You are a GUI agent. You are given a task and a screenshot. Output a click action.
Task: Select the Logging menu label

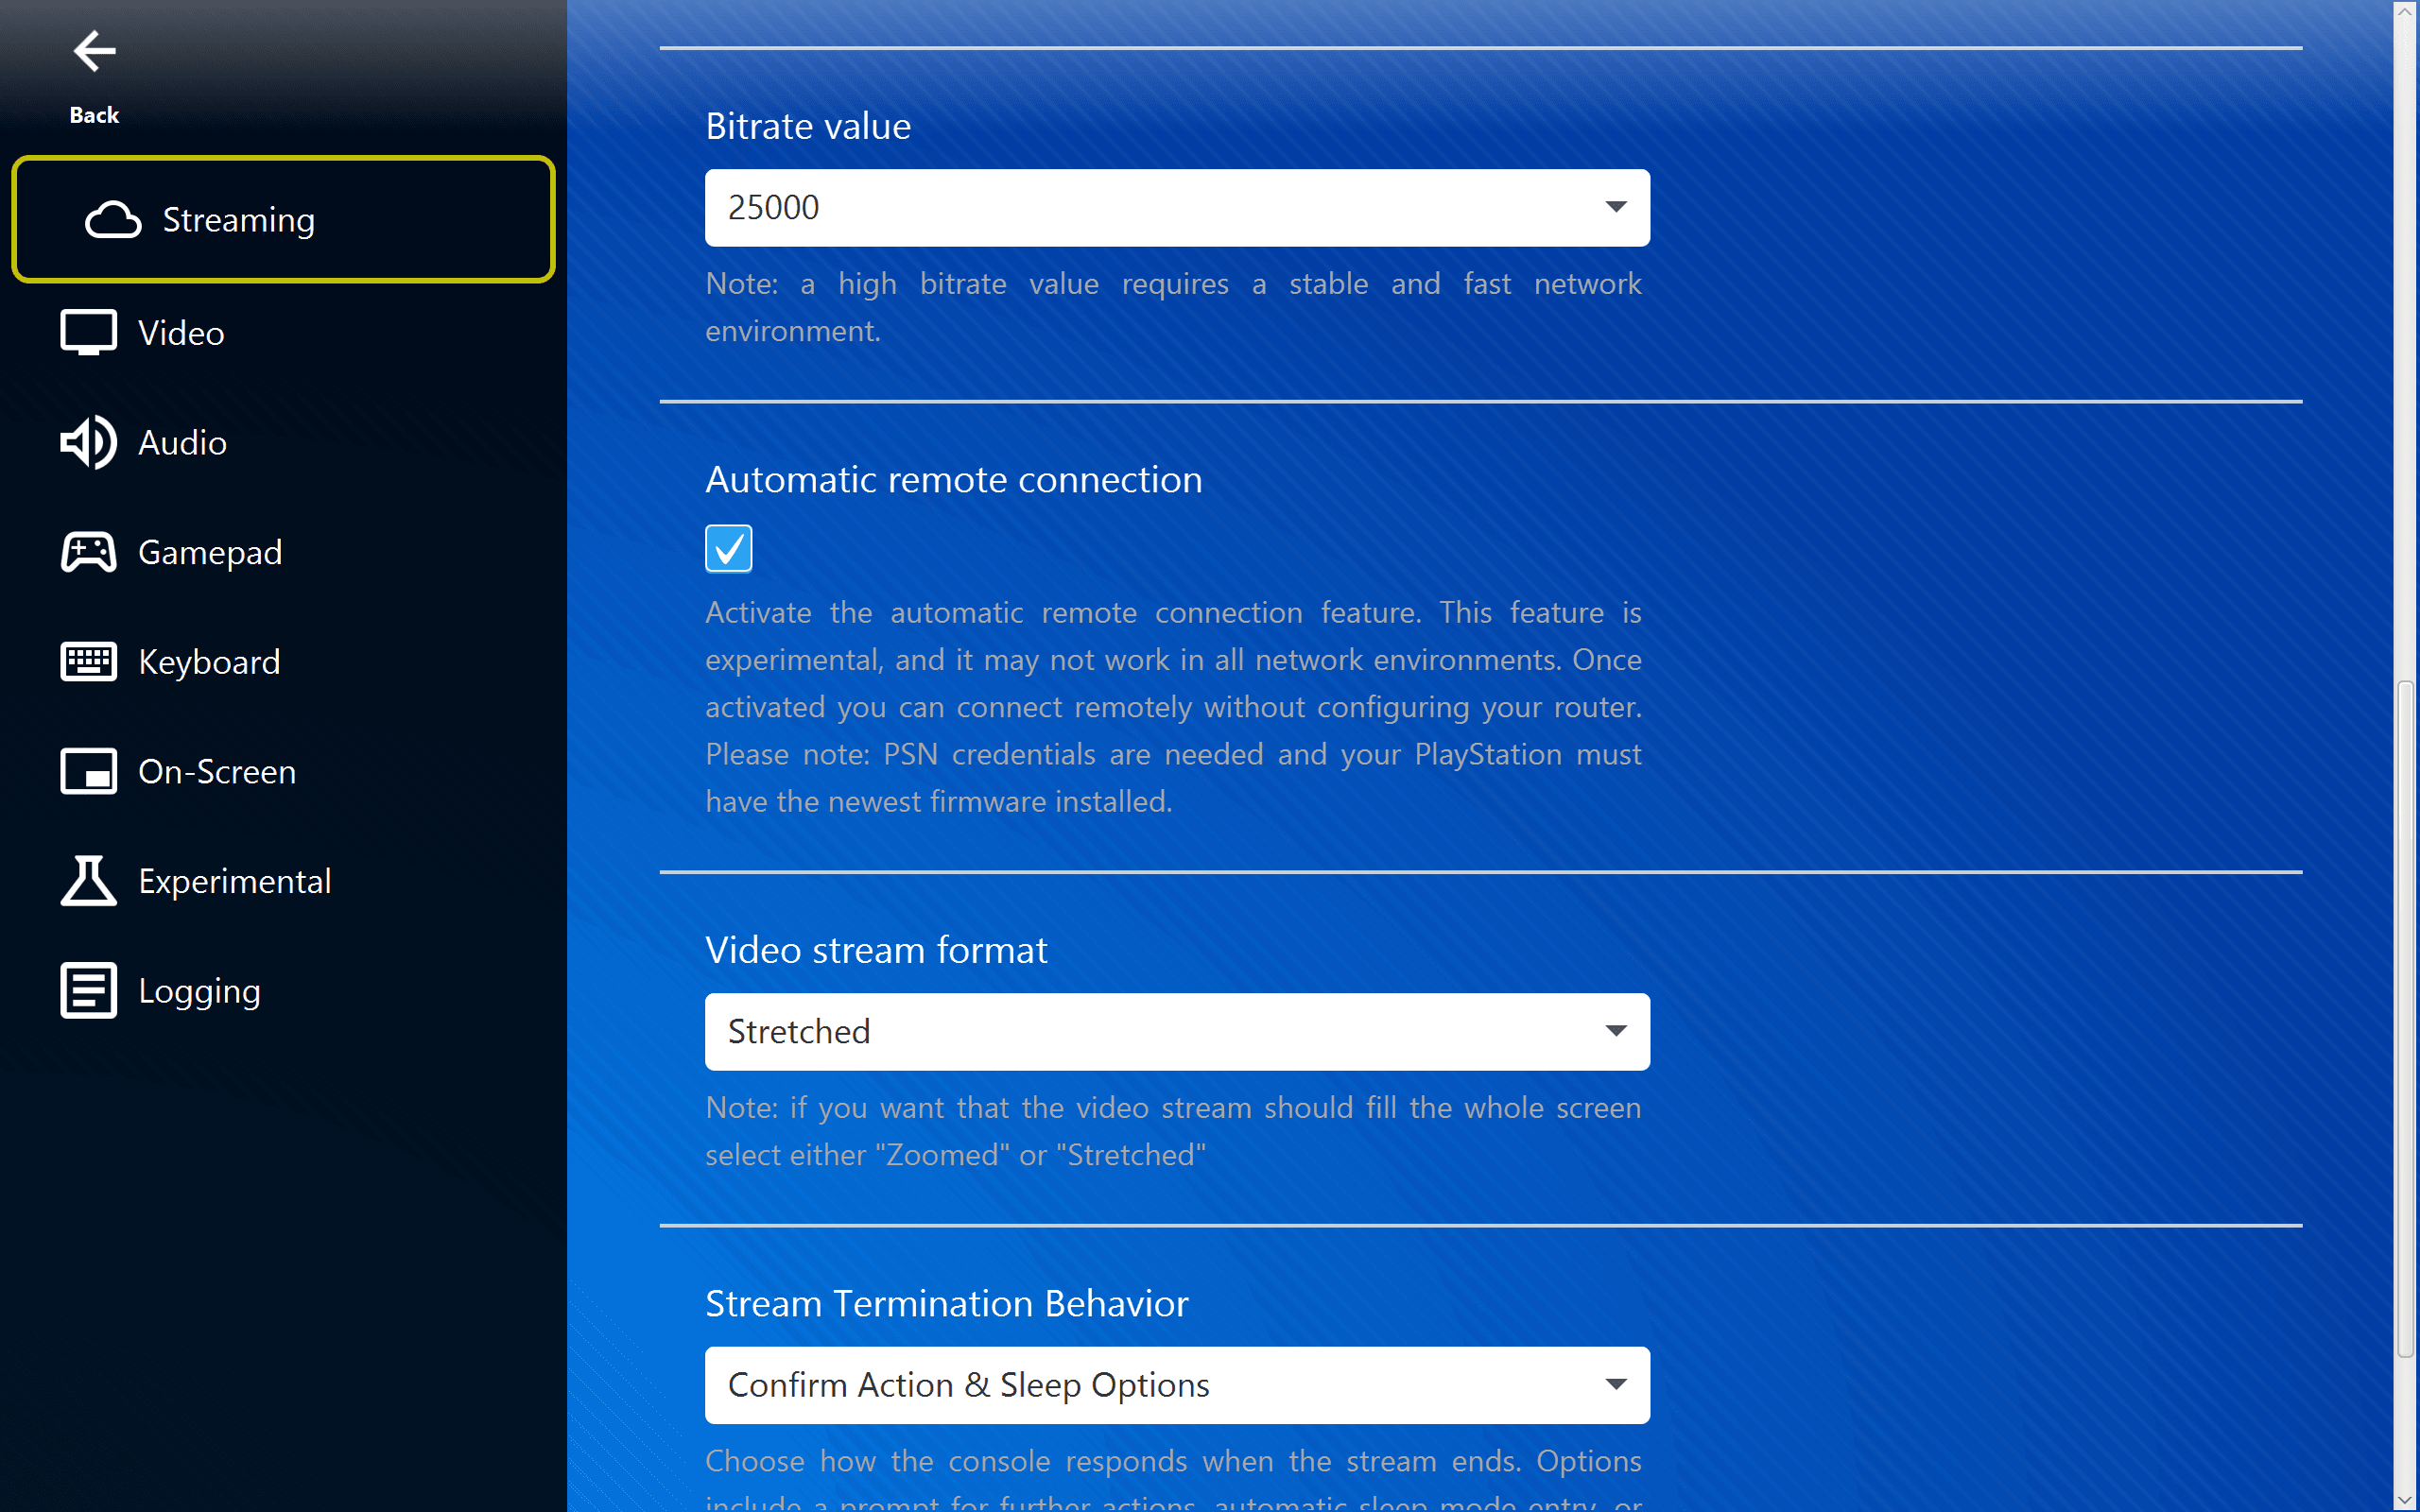click(199, 990)
